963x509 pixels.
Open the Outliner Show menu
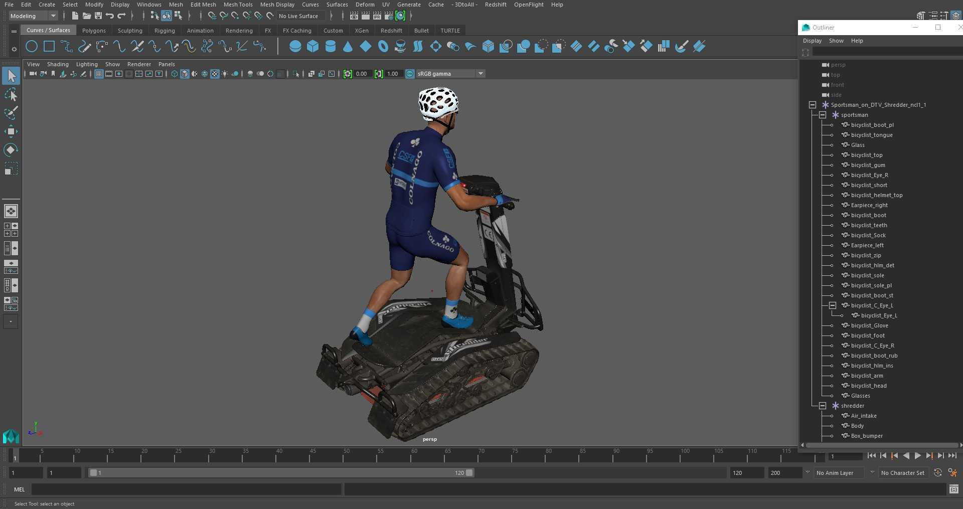836,41
